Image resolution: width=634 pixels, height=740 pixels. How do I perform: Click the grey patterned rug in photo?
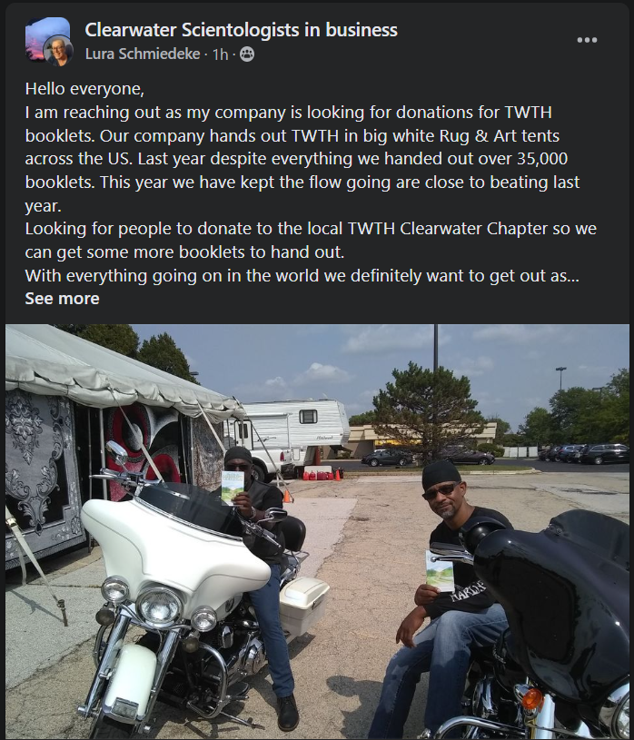coord(43,477)
